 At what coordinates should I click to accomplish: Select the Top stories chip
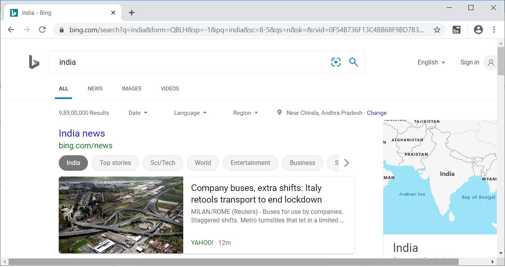coord(115,163)
